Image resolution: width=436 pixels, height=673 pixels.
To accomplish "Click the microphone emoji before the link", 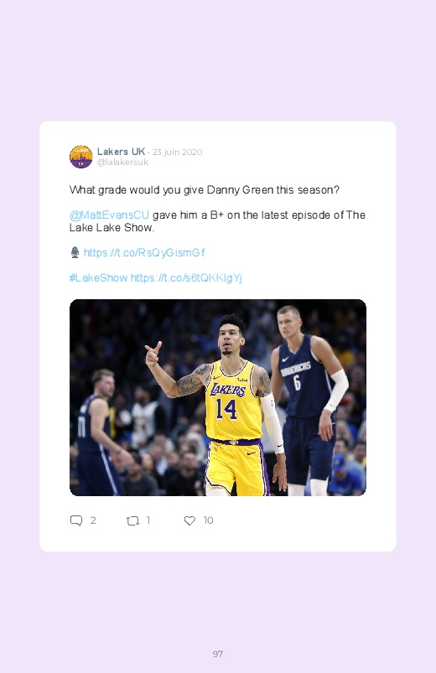I will [75, 252].
